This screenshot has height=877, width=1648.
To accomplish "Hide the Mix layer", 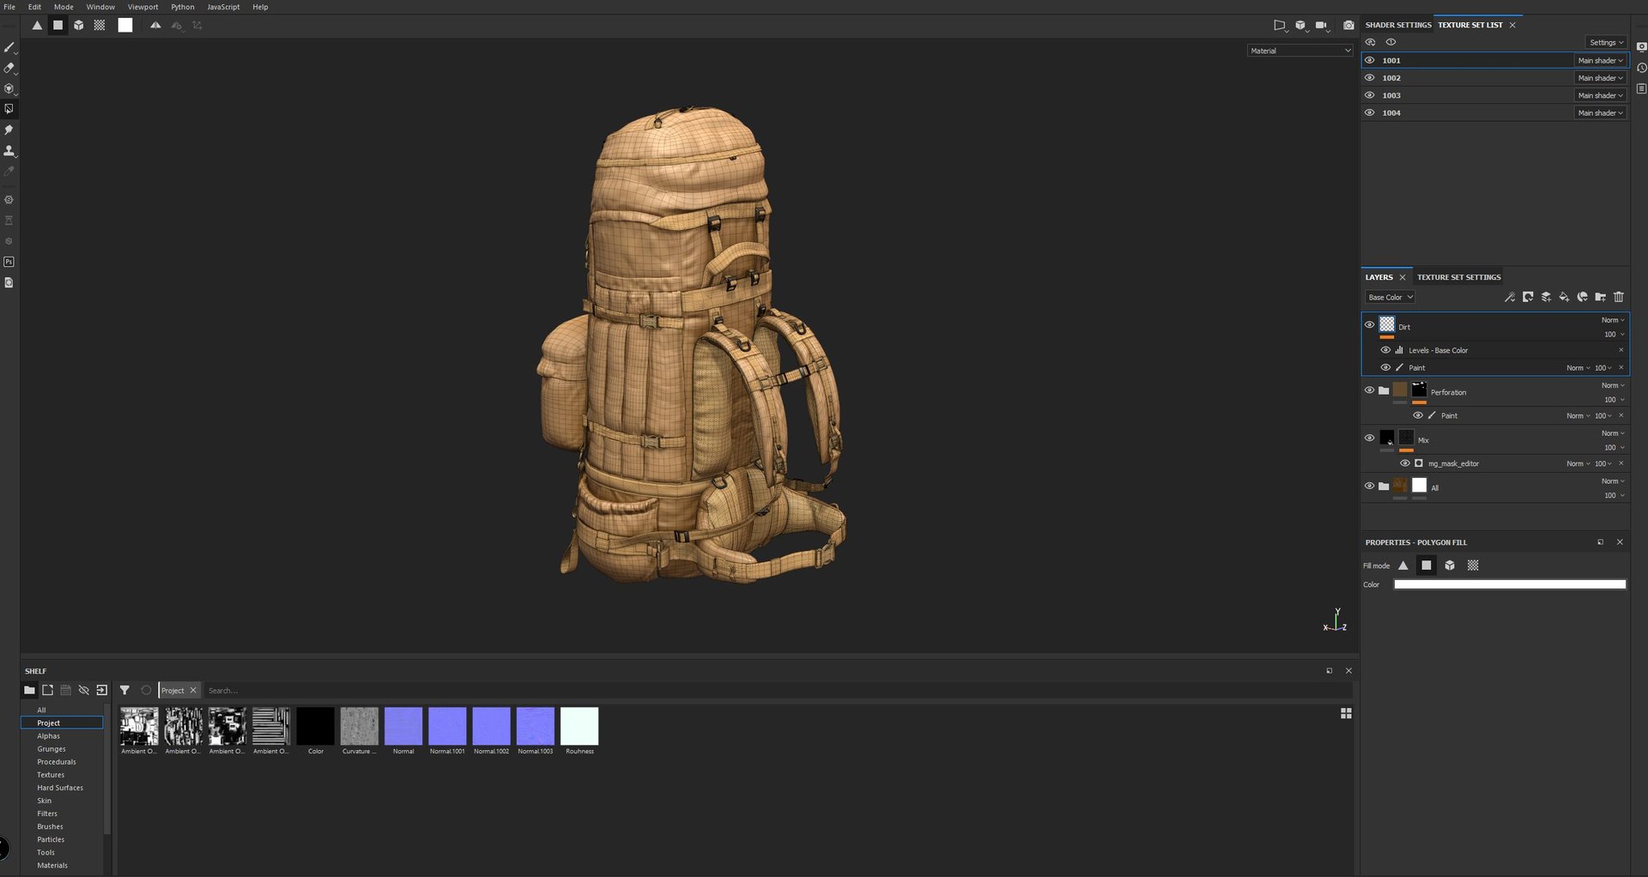I will 1369,438.
